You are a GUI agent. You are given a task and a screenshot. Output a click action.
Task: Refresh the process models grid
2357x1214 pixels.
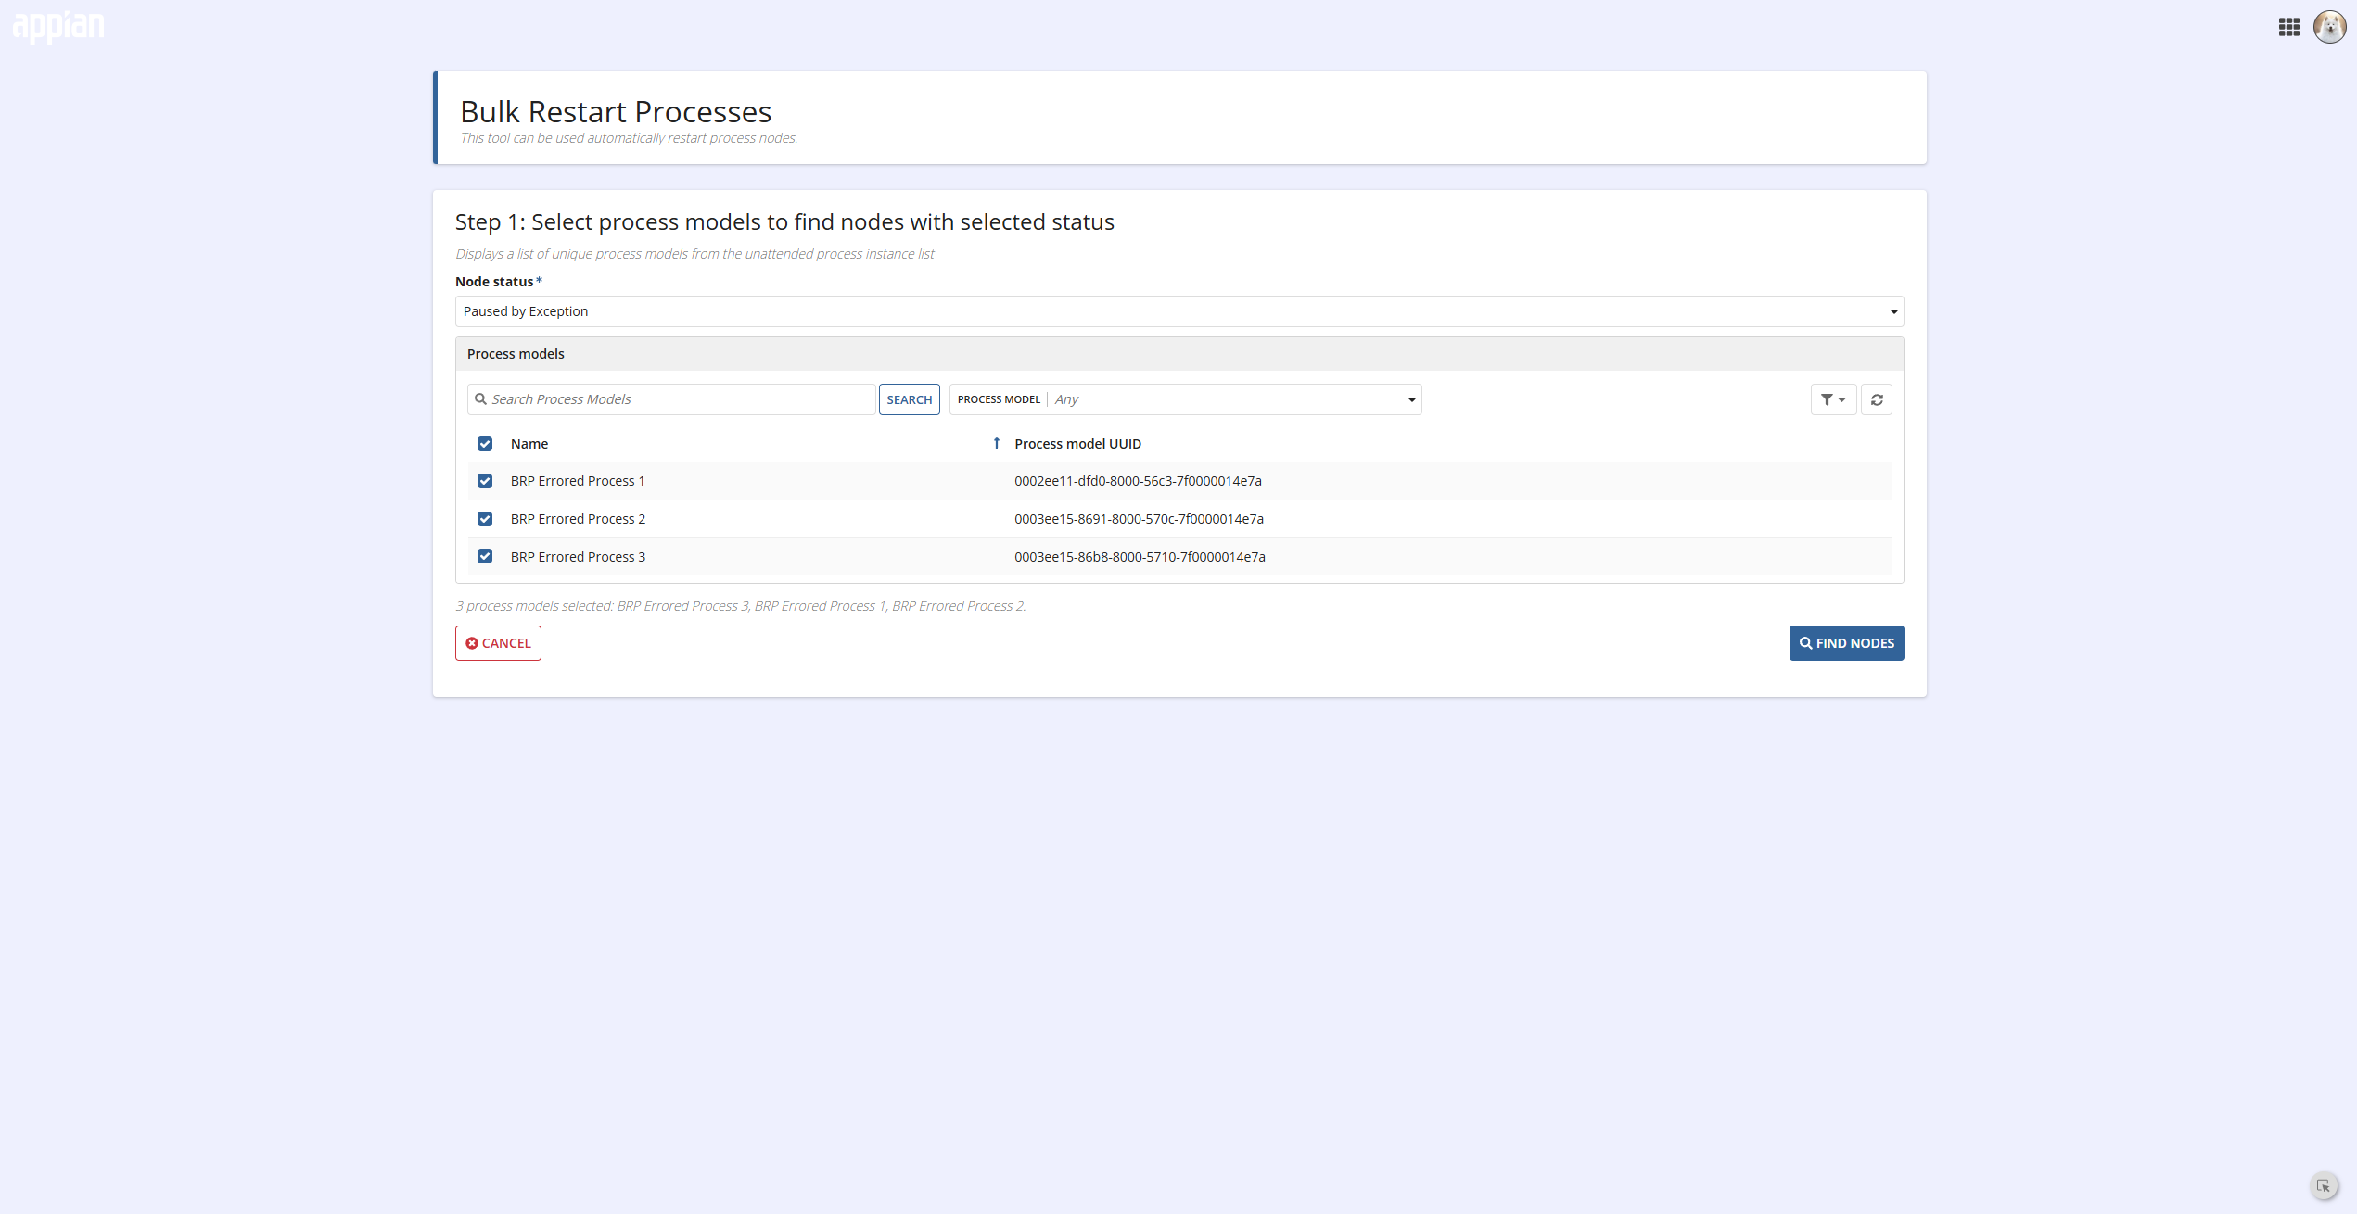tap(1877, 399)
